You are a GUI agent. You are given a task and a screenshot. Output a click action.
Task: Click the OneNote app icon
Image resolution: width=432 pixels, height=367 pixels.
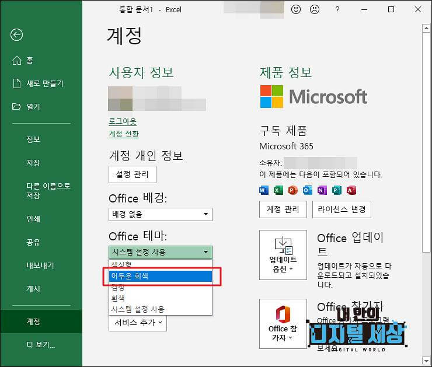click(x=322, y=190)
